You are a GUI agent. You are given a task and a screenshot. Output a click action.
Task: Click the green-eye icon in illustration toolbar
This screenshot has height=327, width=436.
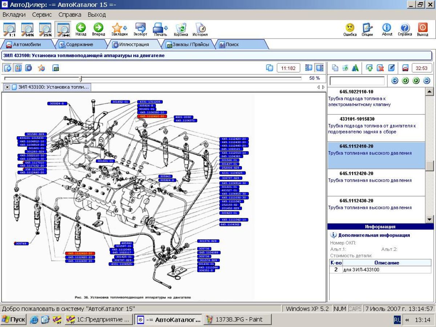pyautogui.click(x=56, y=68)
